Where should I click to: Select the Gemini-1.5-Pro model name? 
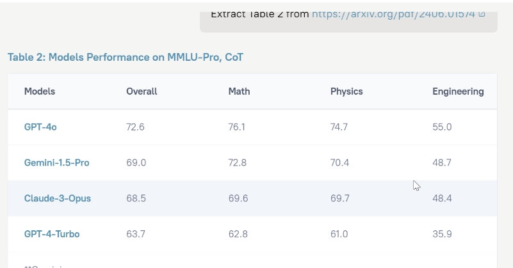pyautogui.click(x=56, y=163)
